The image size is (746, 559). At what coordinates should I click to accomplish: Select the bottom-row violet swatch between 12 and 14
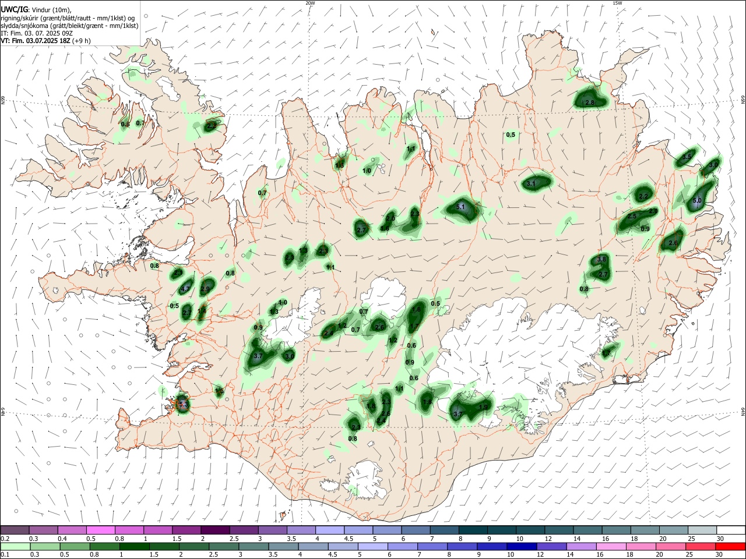click(551, 546)
